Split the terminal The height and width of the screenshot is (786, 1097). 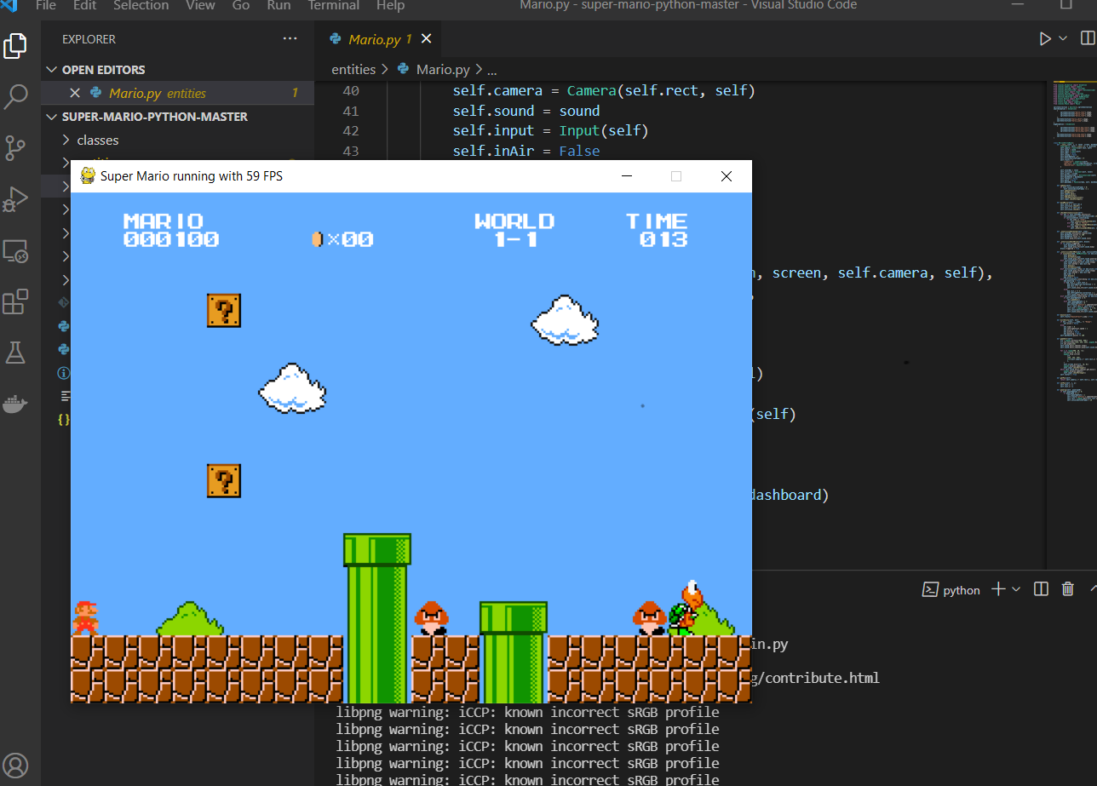coord(1040,589)
